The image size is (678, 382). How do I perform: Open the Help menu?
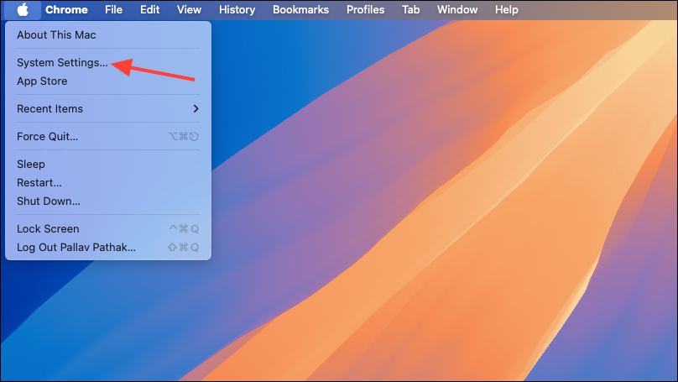coord(506,9)
